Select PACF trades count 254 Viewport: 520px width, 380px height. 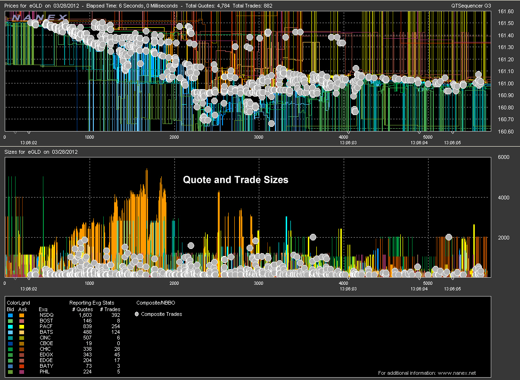(116, 326)
